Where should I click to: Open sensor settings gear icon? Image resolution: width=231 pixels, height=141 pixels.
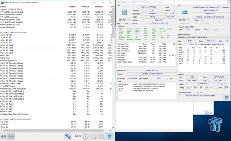tap(102, 137)
